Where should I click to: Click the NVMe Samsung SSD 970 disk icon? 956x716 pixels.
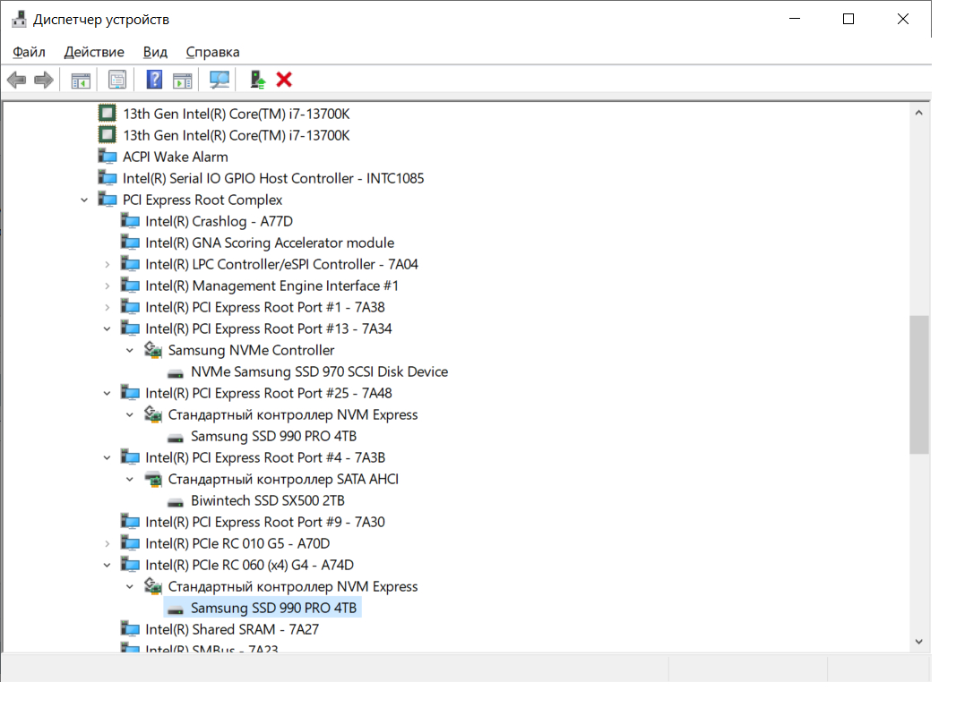tap(176, 372)
